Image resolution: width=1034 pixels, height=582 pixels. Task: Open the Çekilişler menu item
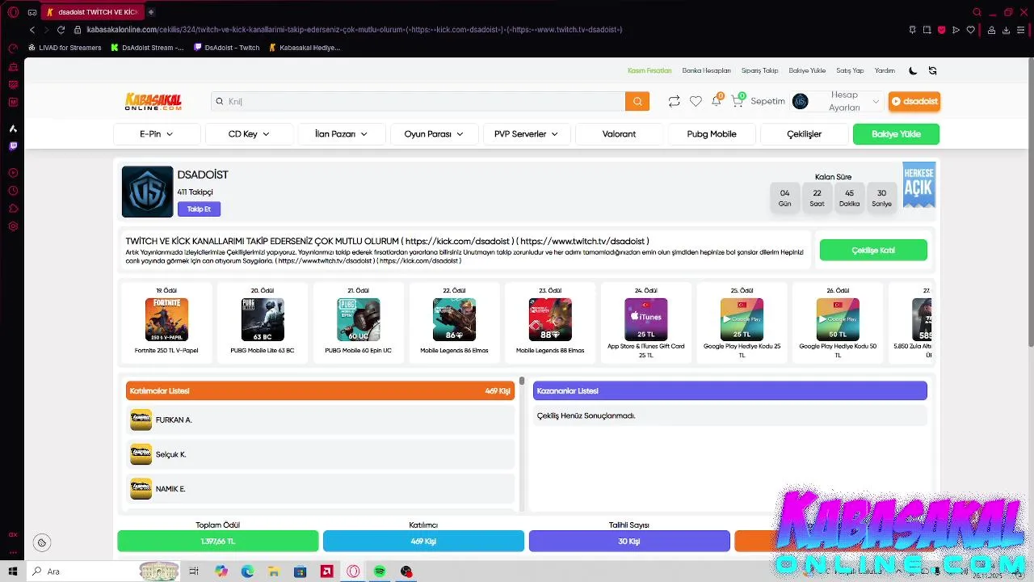coord(804,134)
